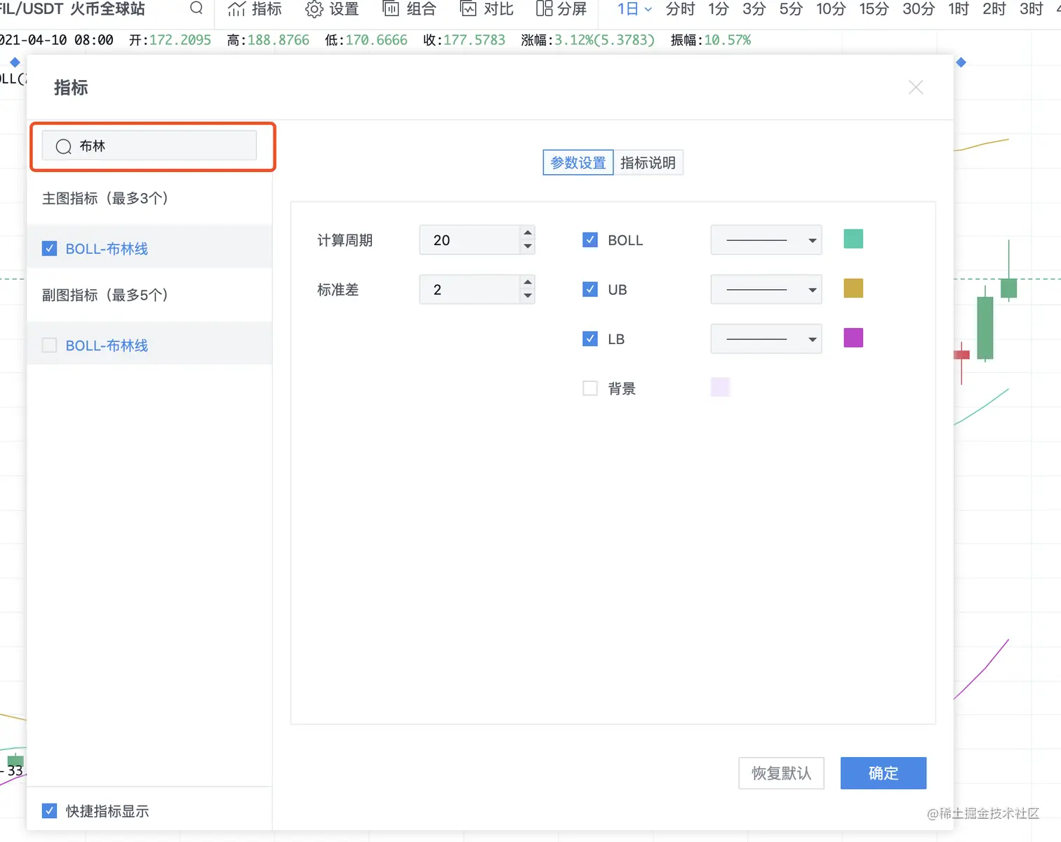Click the blue diamond marker on the chart edge
This screenshot has height=842, width=1061.
pyautogui.click(x=15, y=63)
